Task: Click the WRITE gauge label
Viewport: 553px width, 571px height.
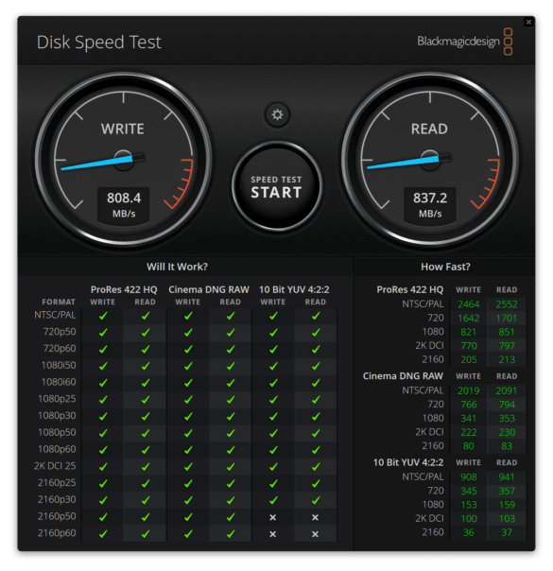Action: (x=123, y=129)
